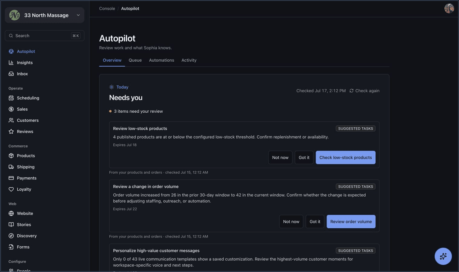Click the Reviews star icon
This screenshot has width=459, height=272.
tap(11, 132)
